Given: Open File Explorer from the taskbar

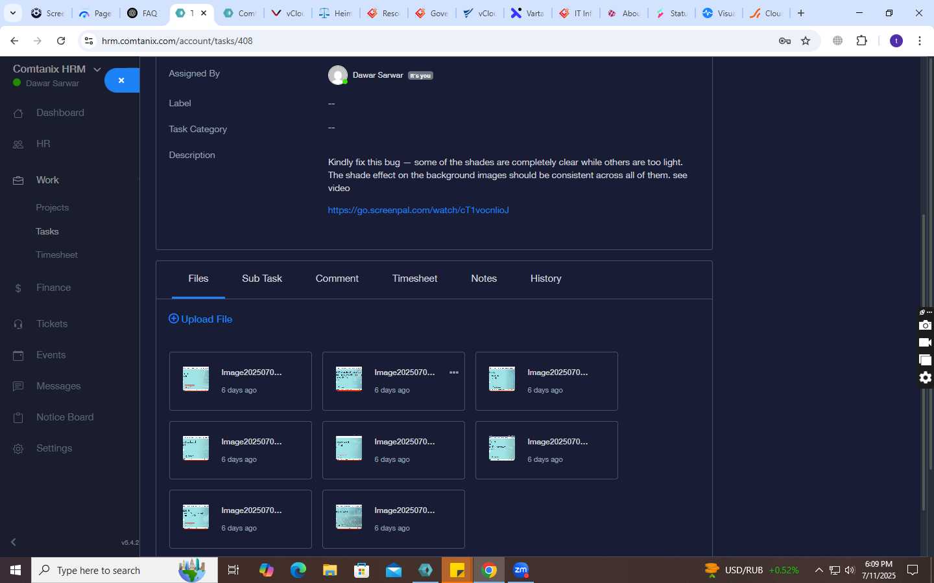Looking at the screenshot, I should click(x=330, y=570).
